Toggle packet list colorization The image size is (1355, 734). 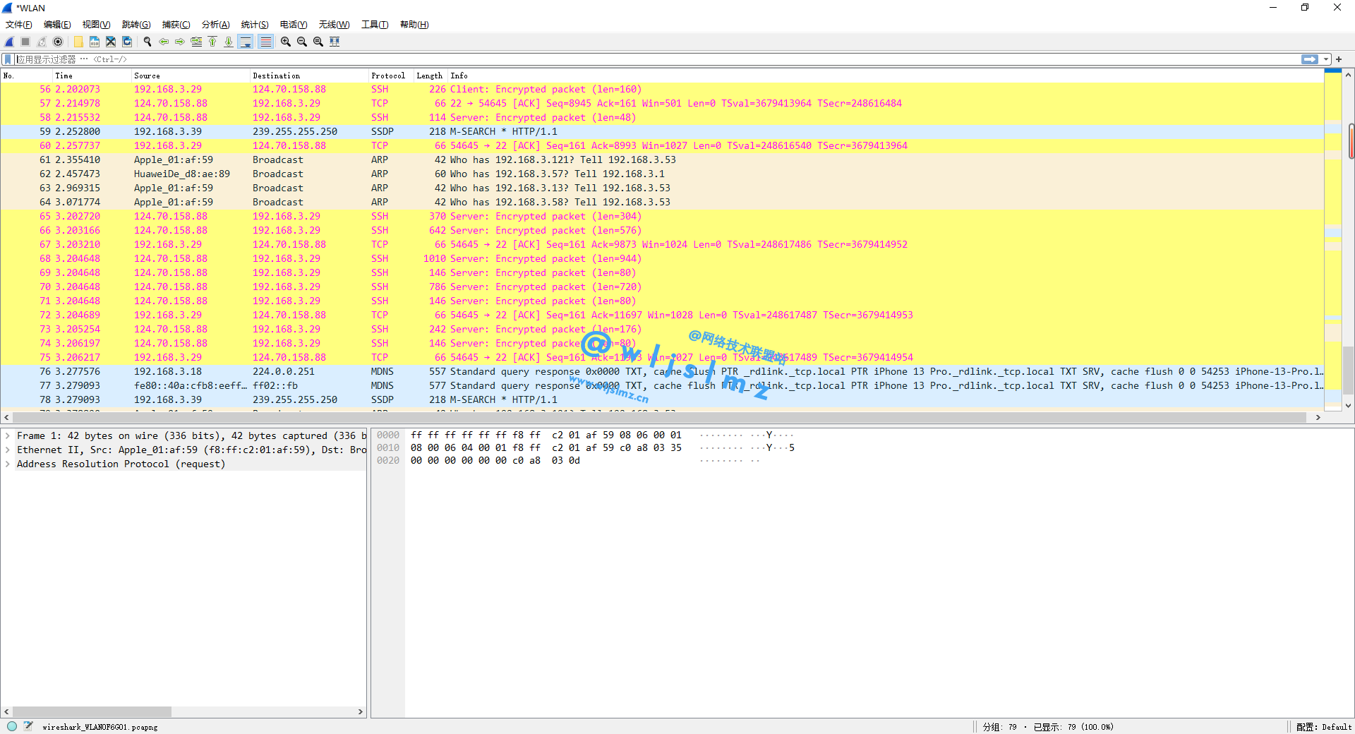click(265, 41)
